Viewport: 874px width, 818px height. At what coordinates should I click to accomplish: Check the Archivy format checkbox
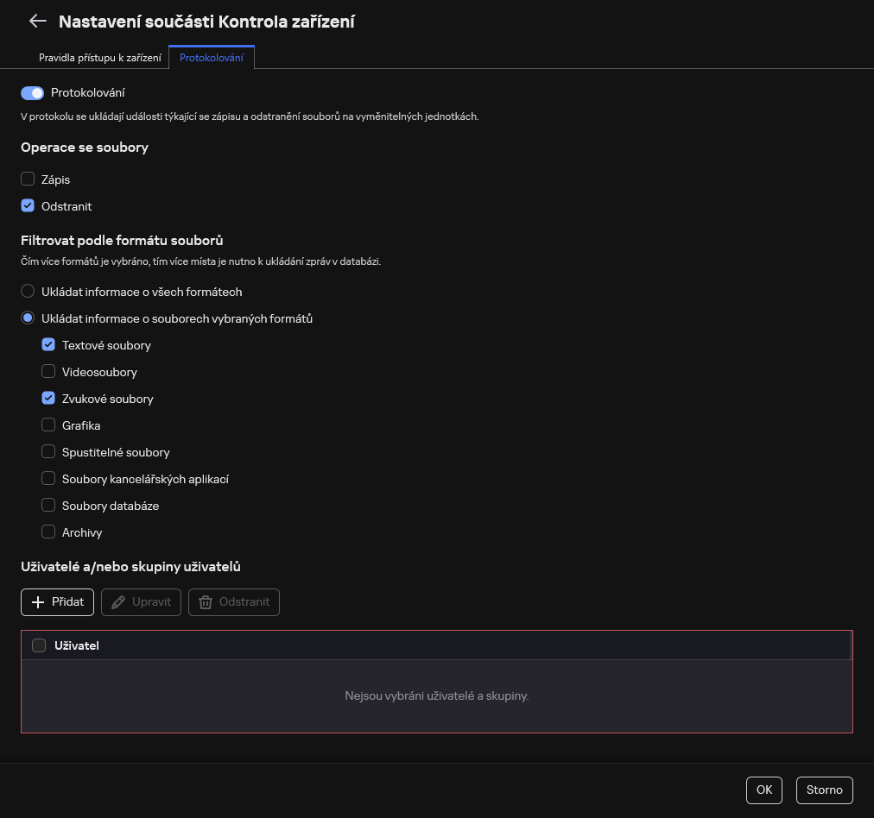(48, 532)
